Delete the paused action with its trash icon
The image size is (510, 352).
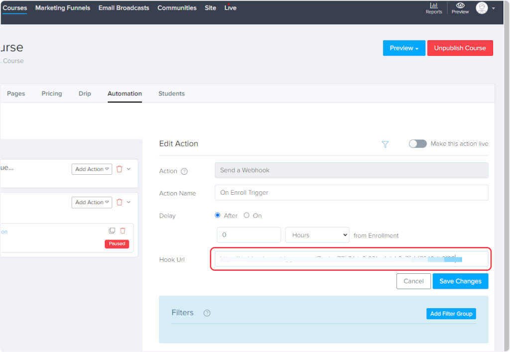pyautogui.click(x=123, y=231)
